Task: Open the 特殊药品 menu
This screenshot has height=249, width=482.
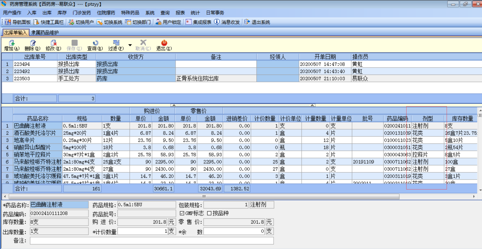Action: pos(130,13)
